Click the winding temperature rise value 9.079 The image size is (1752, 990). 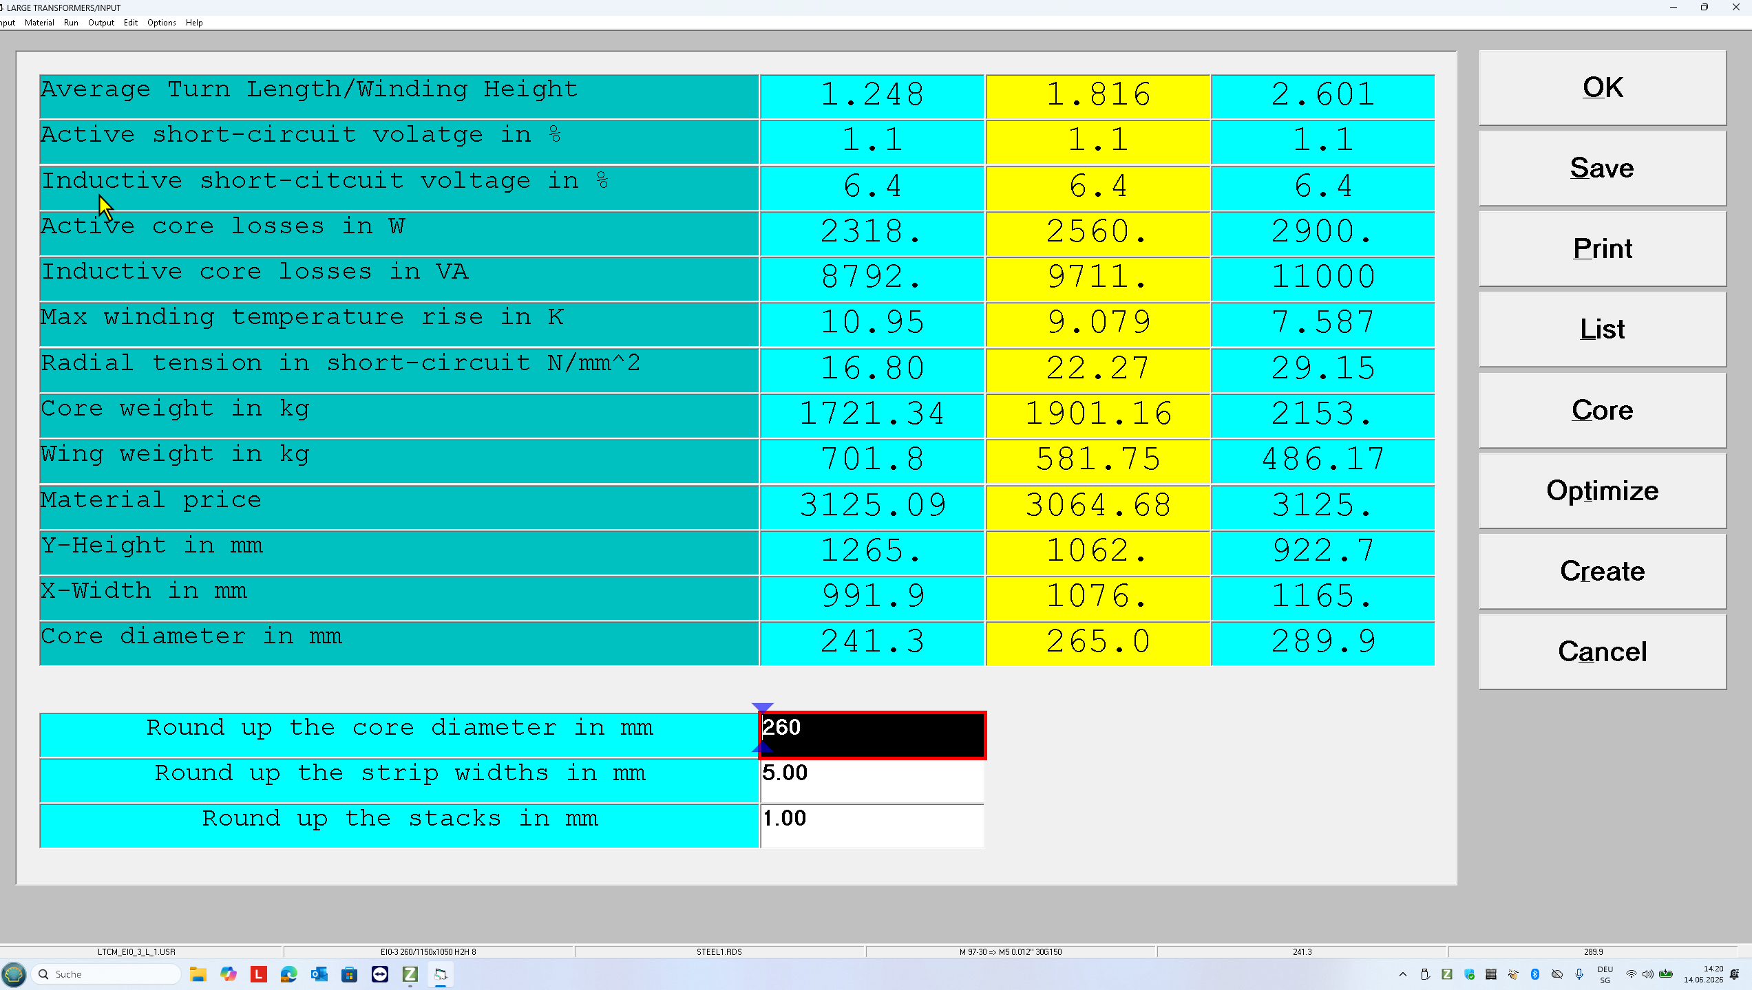pos(1098,323)
